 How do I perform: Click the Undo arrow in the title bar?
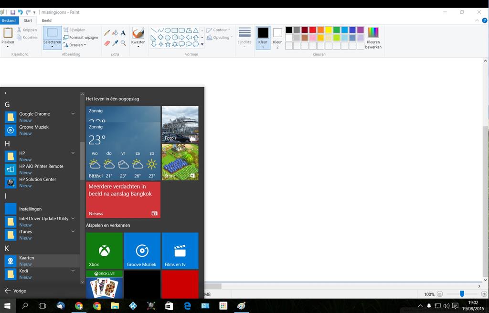20,12
